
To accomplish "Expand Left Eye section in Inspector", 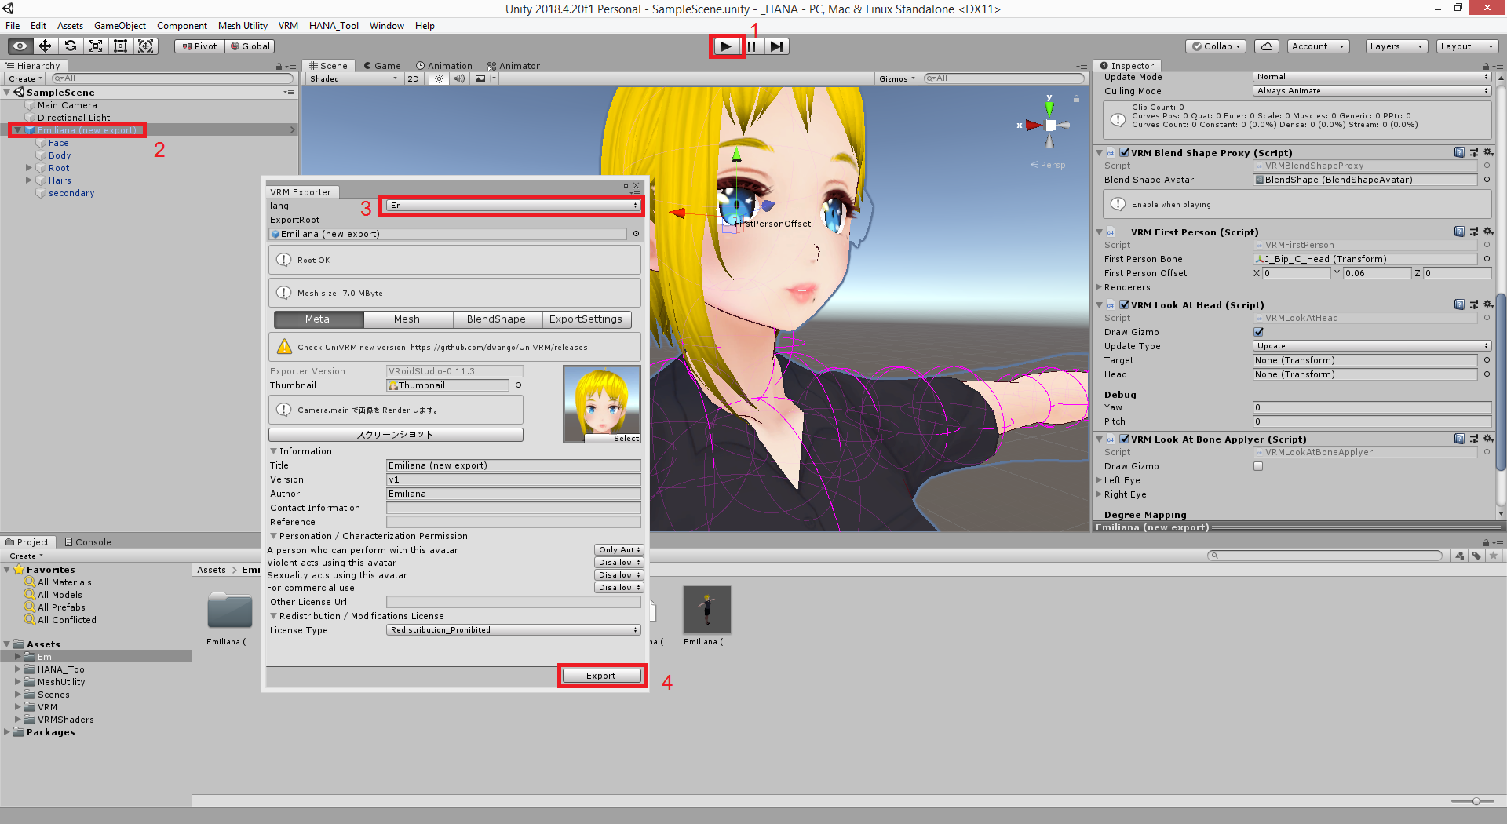I will point(1099,480).
